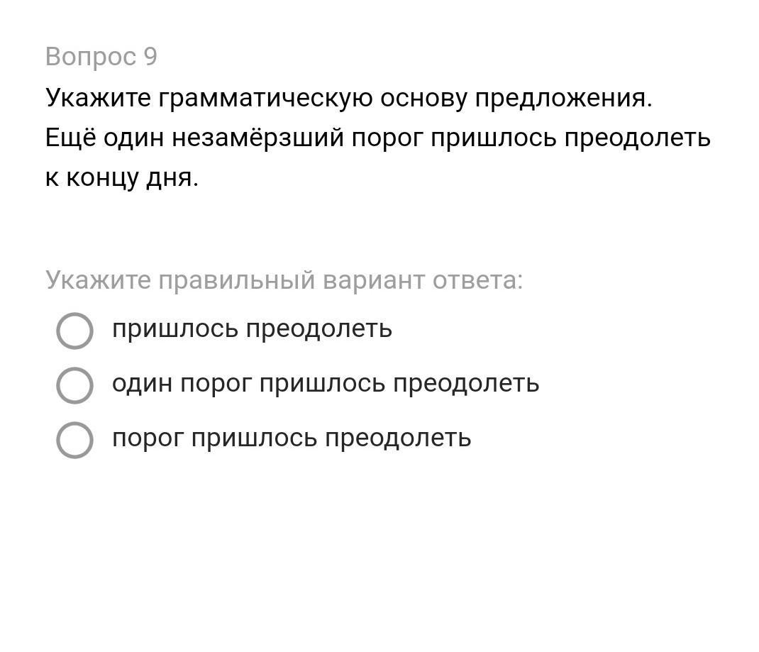Click the word "порог" in the question sentence

tap(387, 138)
